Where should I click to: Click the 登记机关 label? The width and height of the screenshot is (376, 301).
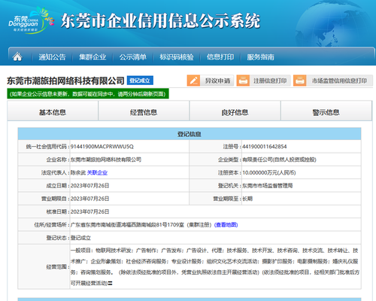click(229, 186)
